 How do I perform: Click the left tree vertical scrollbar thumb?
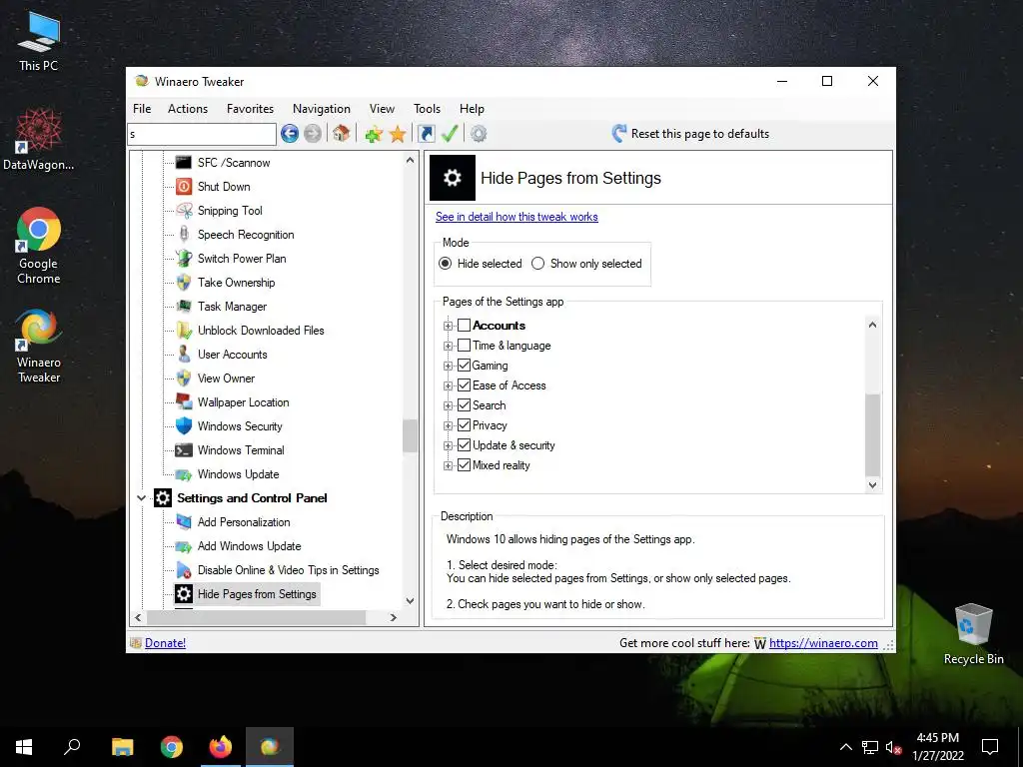(410, 435)
